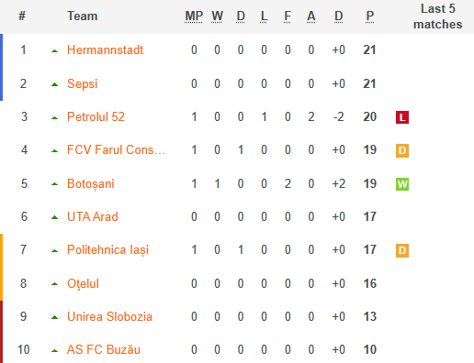The image size is (474, 363).
Task: Click the green up arrow beside Hermannstadt
Action: pos(54,51)
